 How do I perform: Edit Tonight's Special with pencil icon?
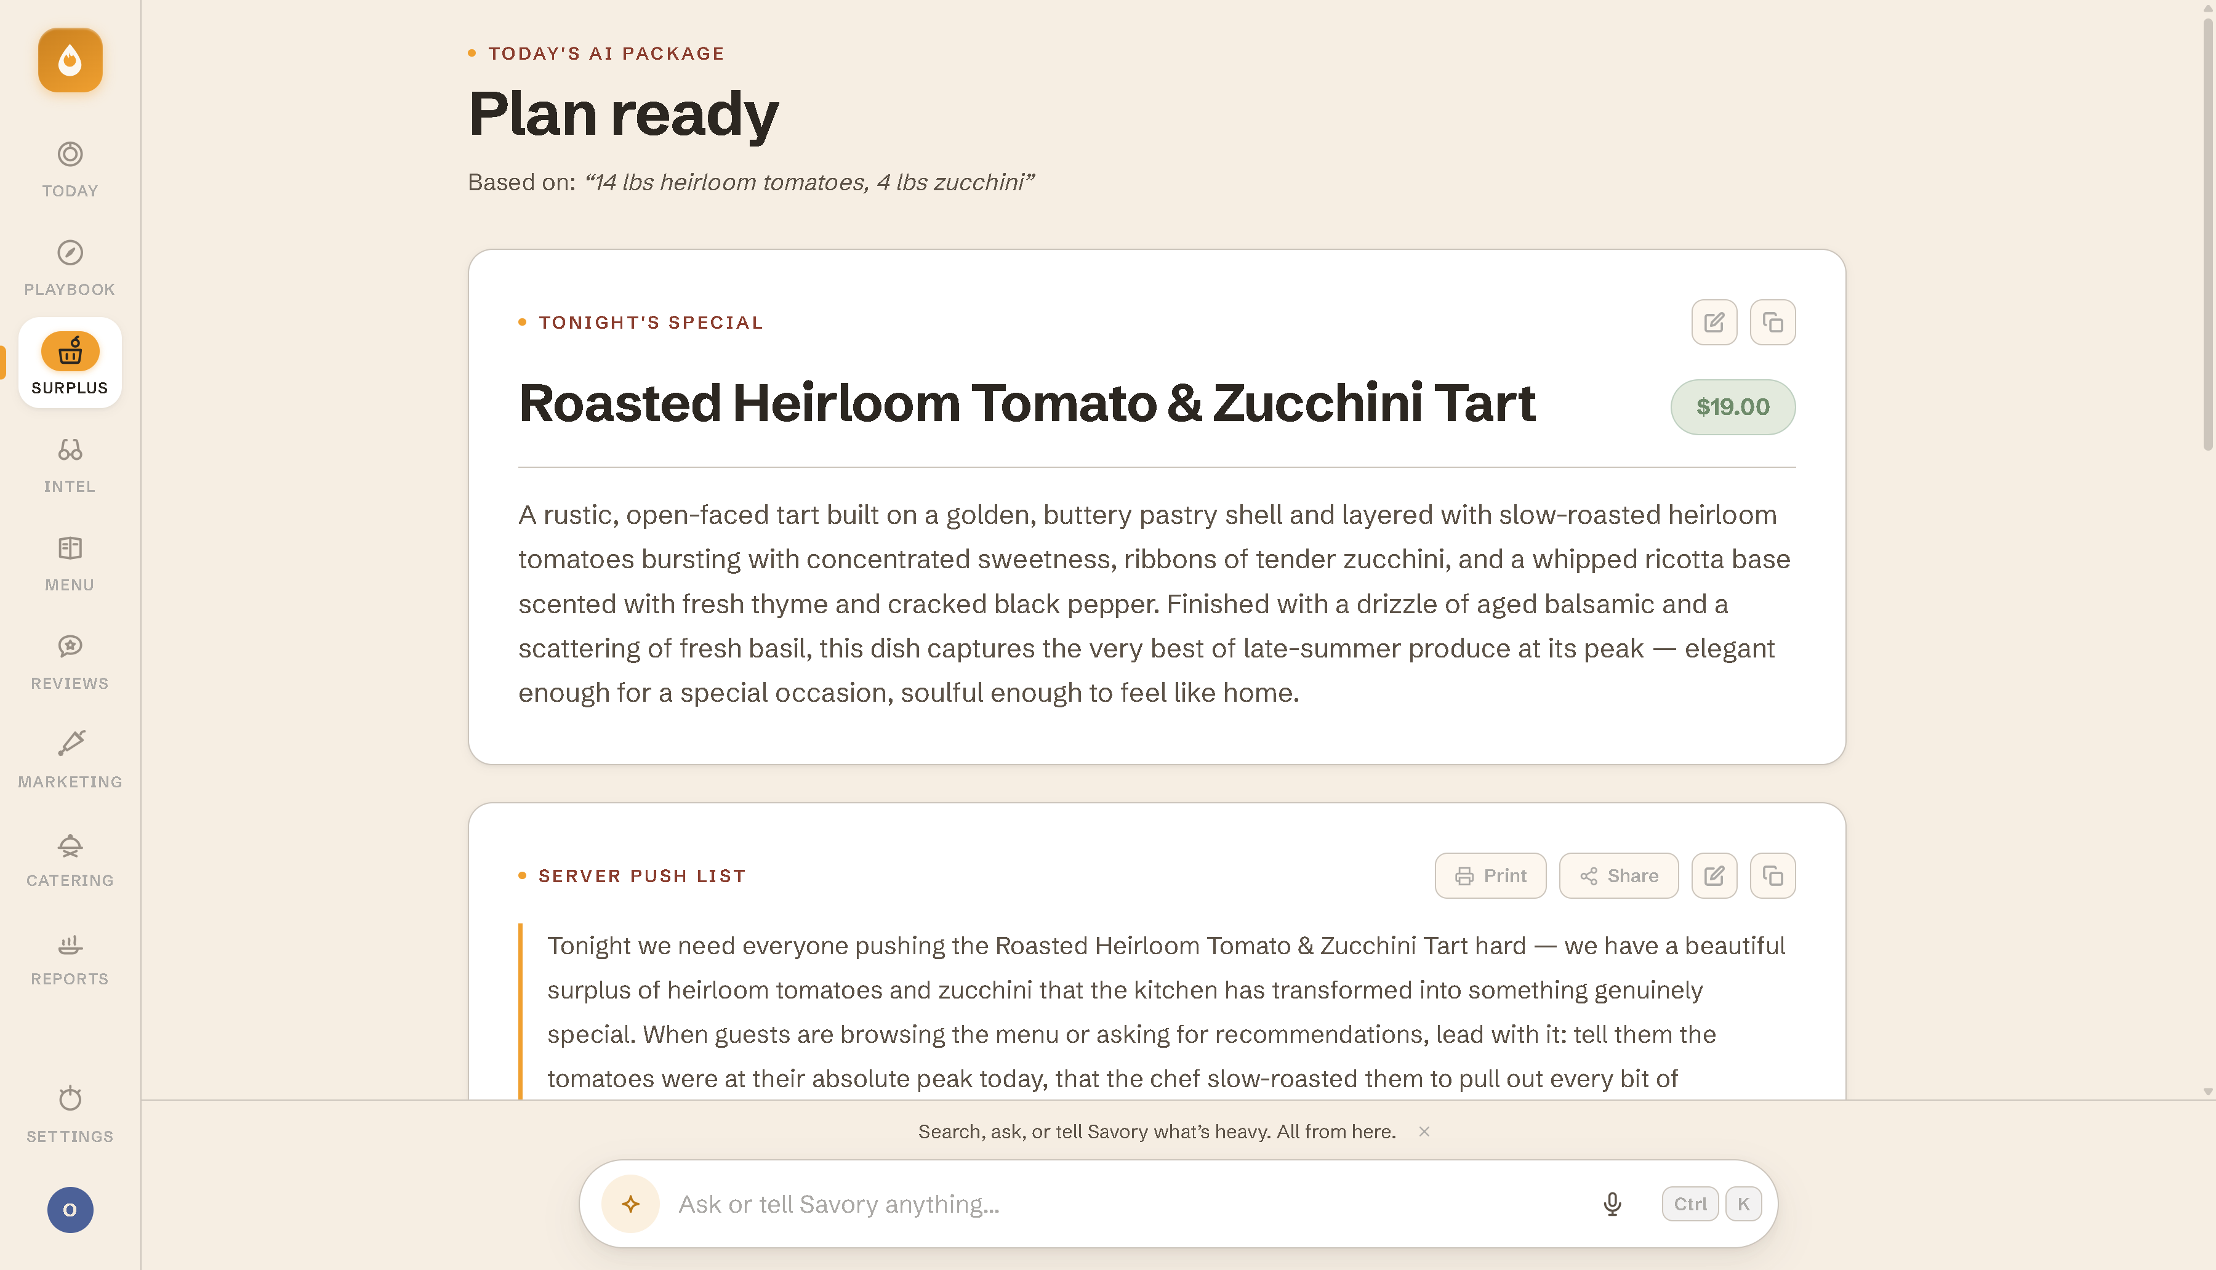[x=1714, y=322]
